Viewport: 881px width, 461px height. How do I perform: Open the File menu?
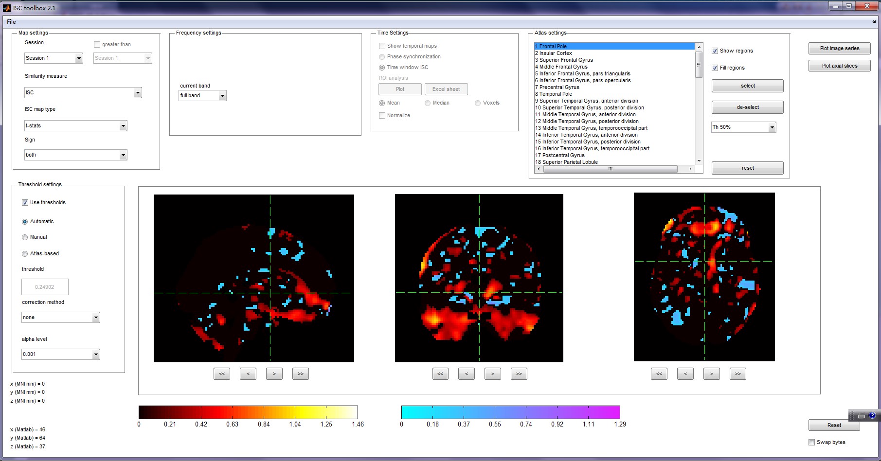pos(11,22)
